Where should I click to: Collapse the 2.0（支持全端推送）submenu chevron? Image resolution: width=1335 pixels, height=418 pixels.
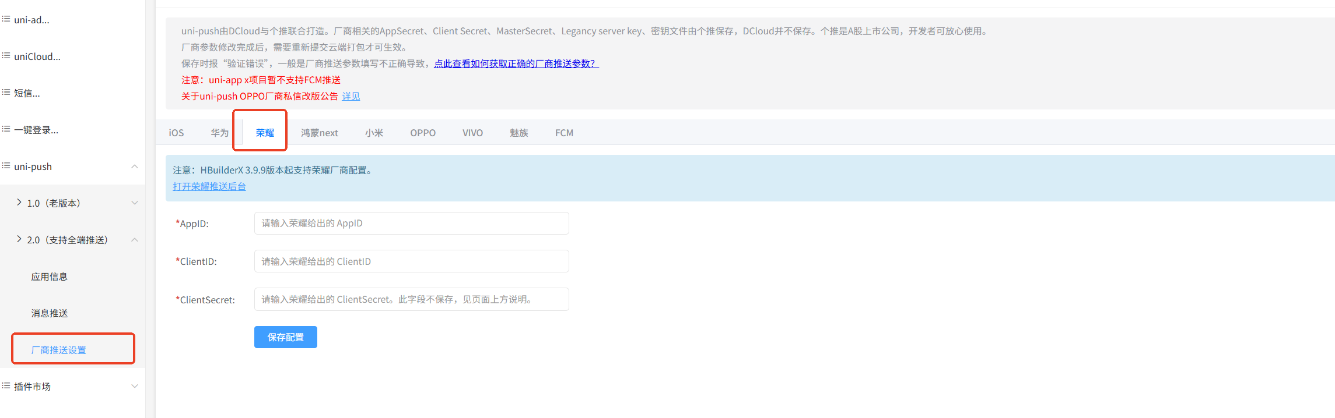(x=135, y=240)
